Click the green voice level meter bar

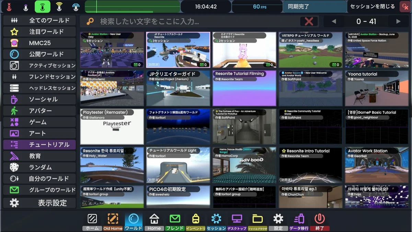133,7
